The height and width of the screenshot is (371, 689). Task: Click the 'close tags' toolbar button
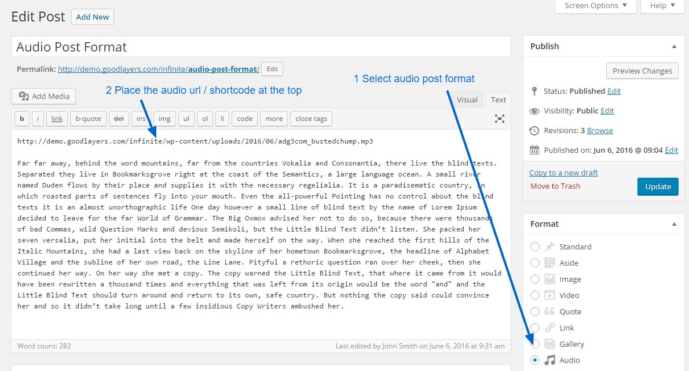(311, 119)
